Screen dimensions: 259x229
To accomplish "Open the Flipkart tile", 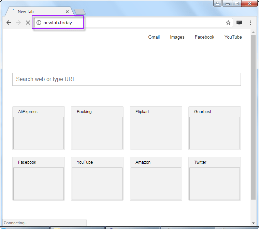I will tap(156, 128).
